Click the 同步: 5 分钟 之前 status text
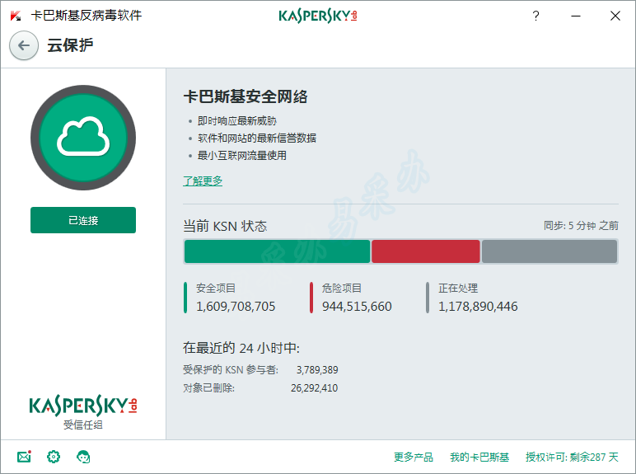This screenshot has width=636, height=474. pos(581,226)
